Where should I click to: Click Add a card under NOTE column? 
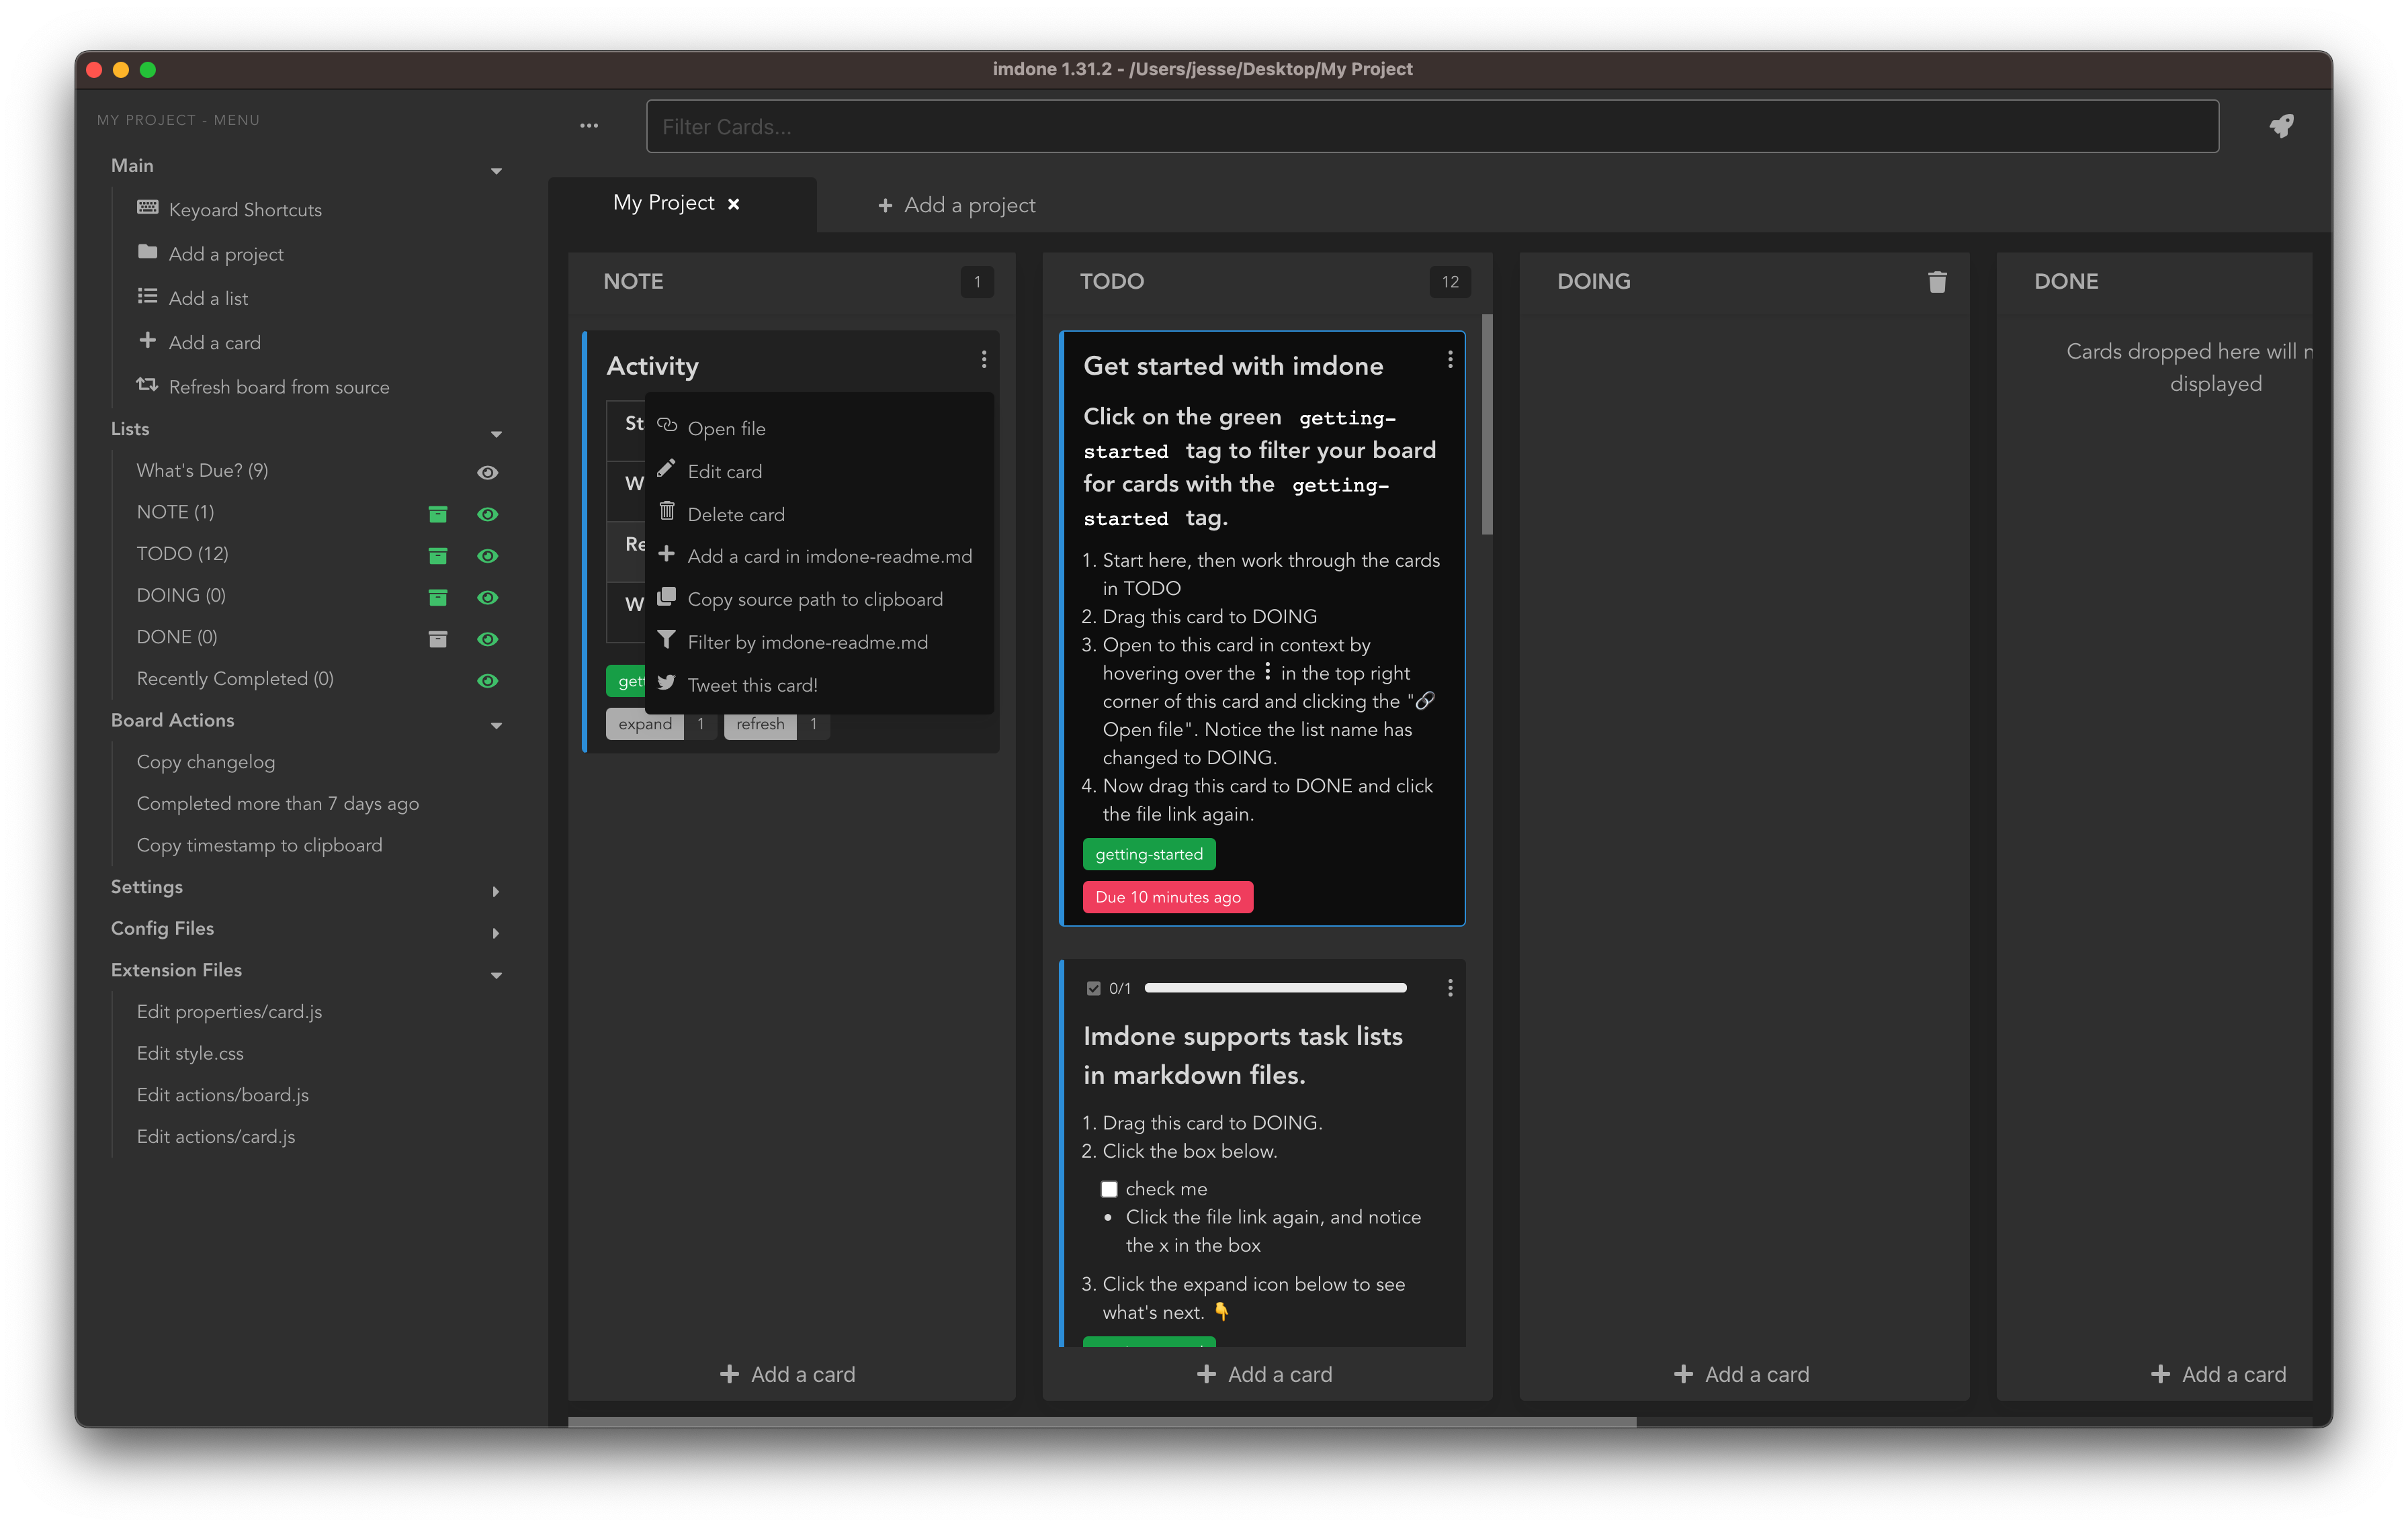(788, 1374)
